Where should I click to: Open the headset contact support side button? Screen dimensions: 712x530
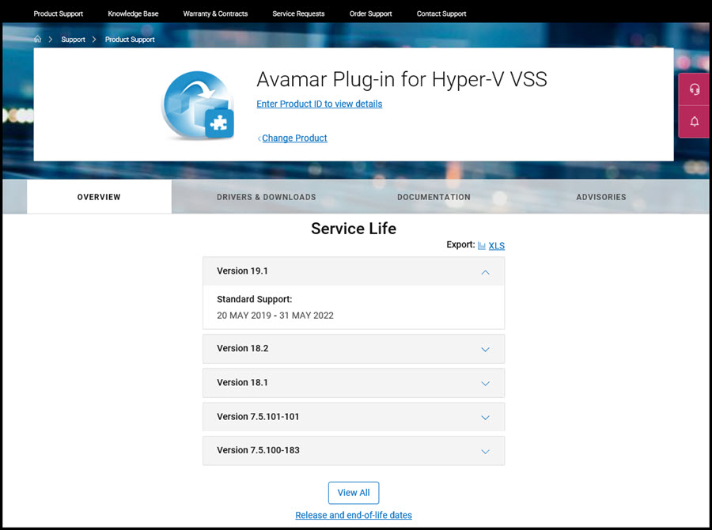tap(695, 89)
